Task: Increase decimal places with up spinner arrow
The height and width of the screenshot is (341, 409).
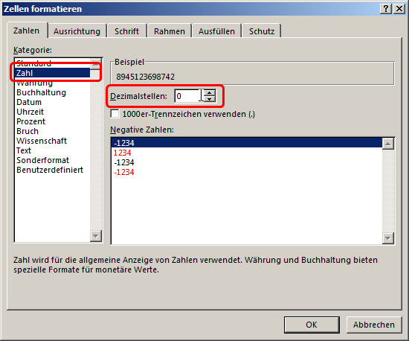Action: coord(209,93)
